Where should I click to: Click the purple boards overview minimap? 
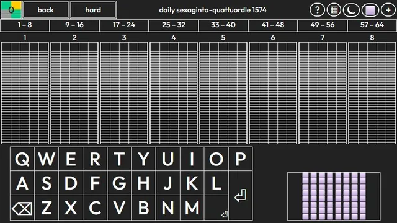point(334,196)
